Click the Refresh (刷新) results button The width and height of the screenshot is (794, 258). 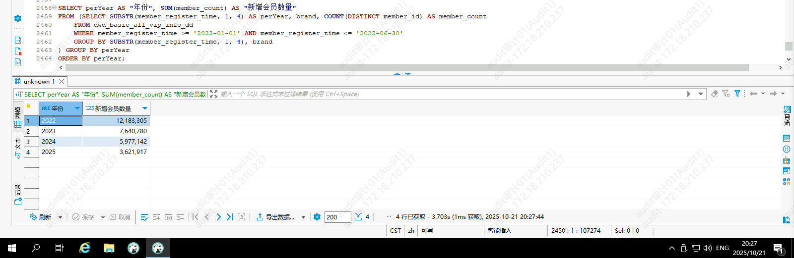[41, 217]
